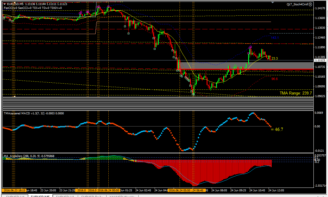Click time axis label '24 Jun 09:25'
The width and height of the screenshot is (328, 197).
[238, 190]
